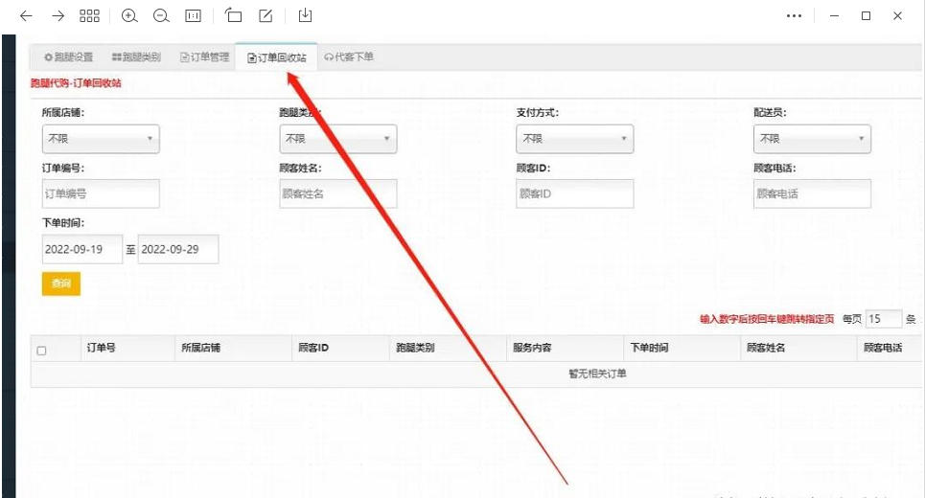Open the 代客下单 tab
This screenshot has width=925, height=498.
pos(349,57)
